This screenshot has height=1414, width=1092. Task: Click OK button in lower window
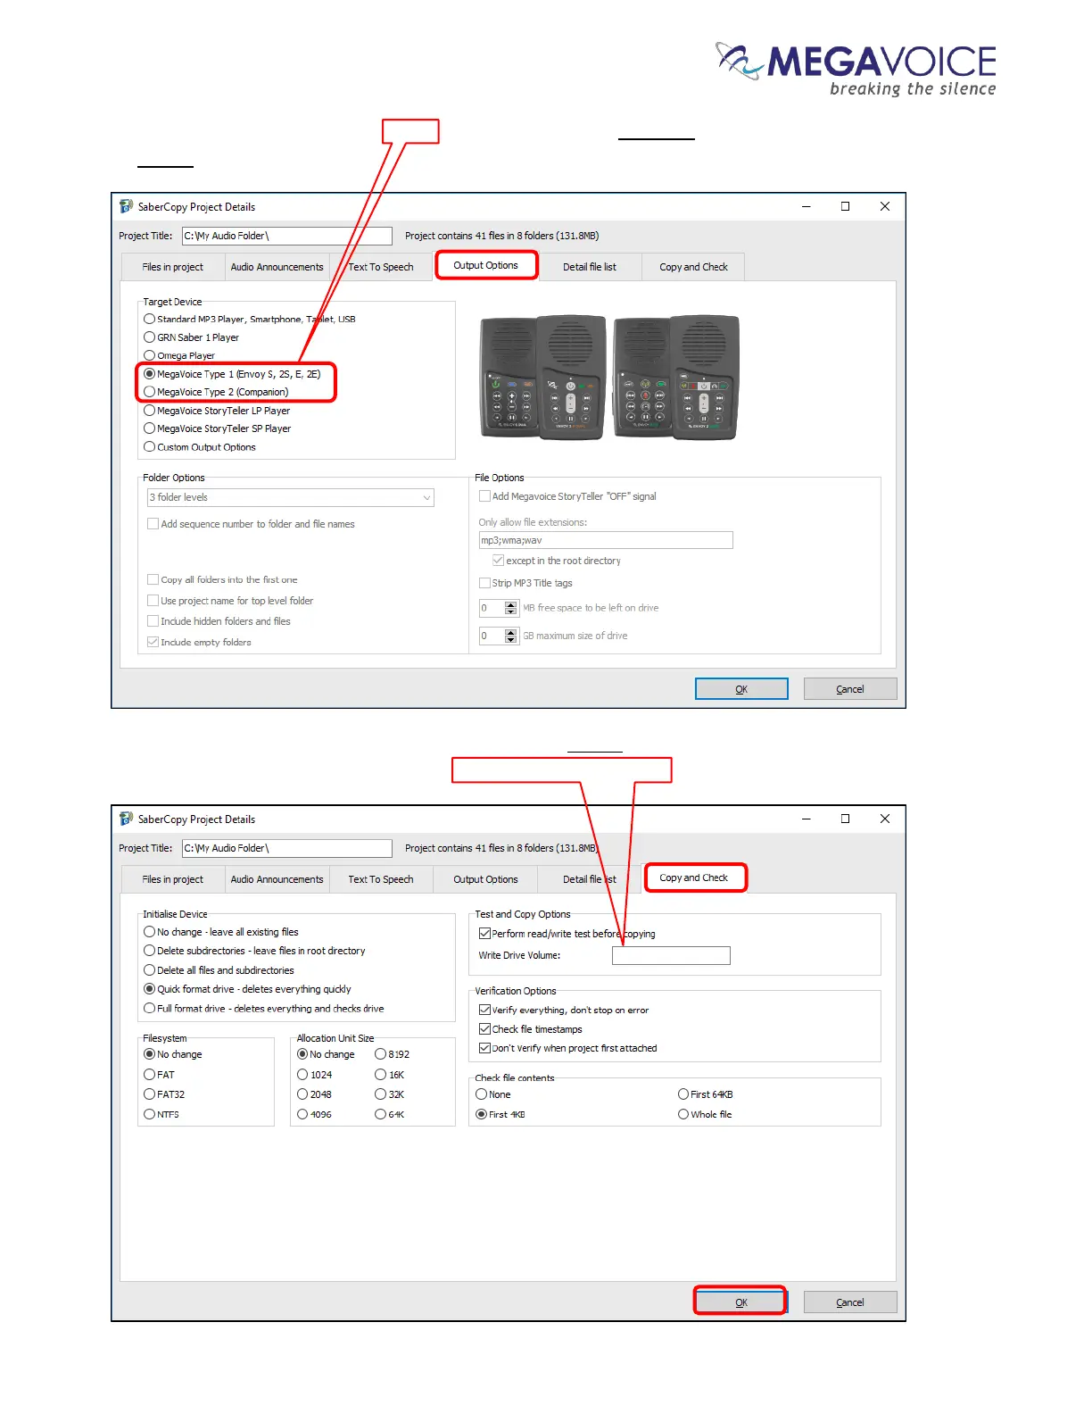click(x=740, y=1302)
